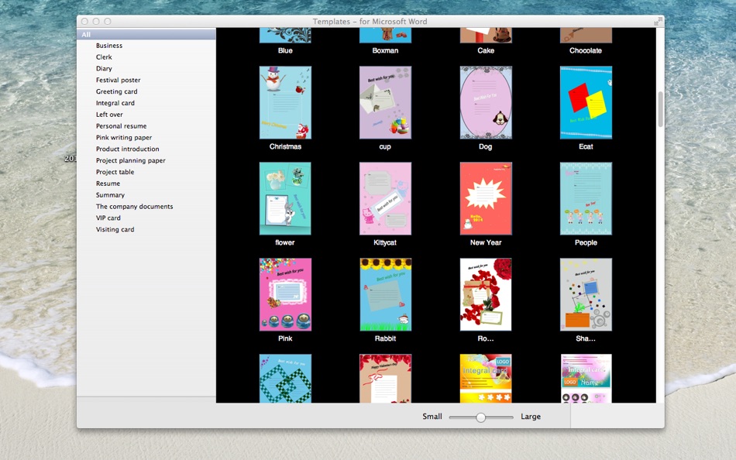This screenshot has width=736, height=460.
Task: Pick the flower template thumbnail
Action: click(x=285, y=198)
